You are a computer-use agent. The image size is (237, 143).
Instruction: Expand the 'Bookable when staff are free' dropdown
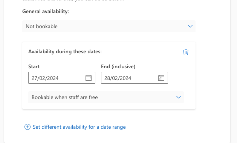point(106,97)
